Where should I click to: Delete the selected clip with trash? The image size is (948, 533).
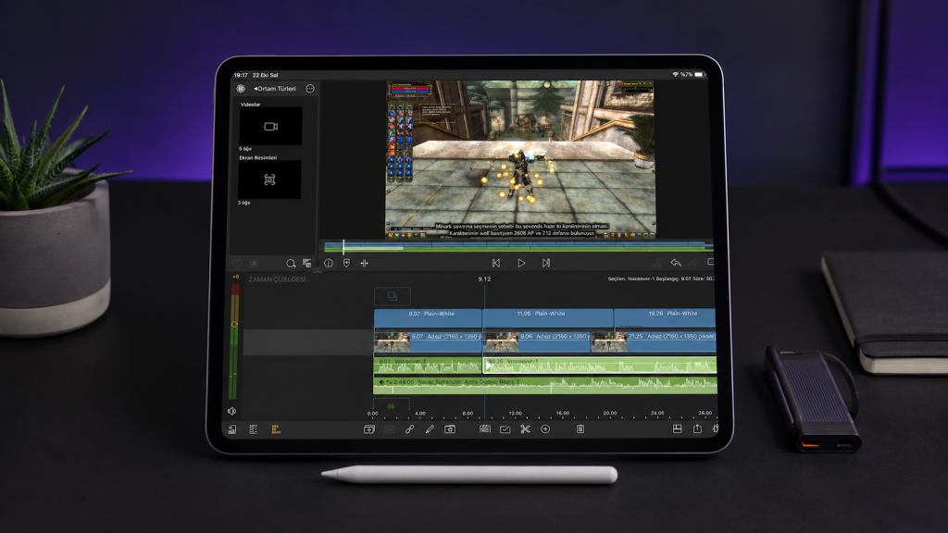[x=580, y=429]
